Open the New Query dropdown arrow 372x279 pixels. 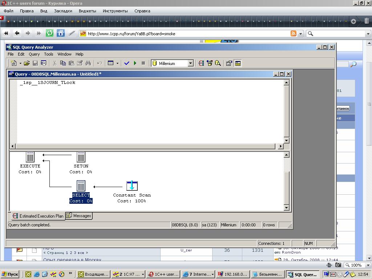(x=20, y=63)
